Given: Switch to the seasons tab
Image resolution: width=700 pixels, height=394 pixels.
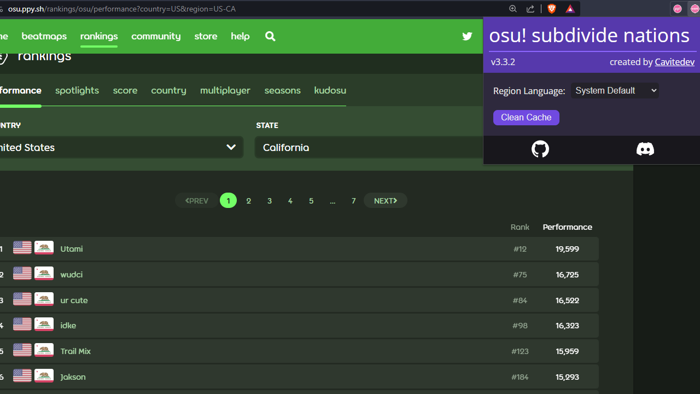Looking at the screenshot, I should point(282,90).
